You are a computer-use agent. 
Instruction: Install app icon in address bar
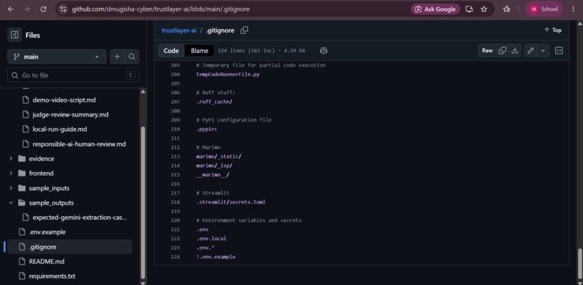pyautogui.click(x=469, y=9)
